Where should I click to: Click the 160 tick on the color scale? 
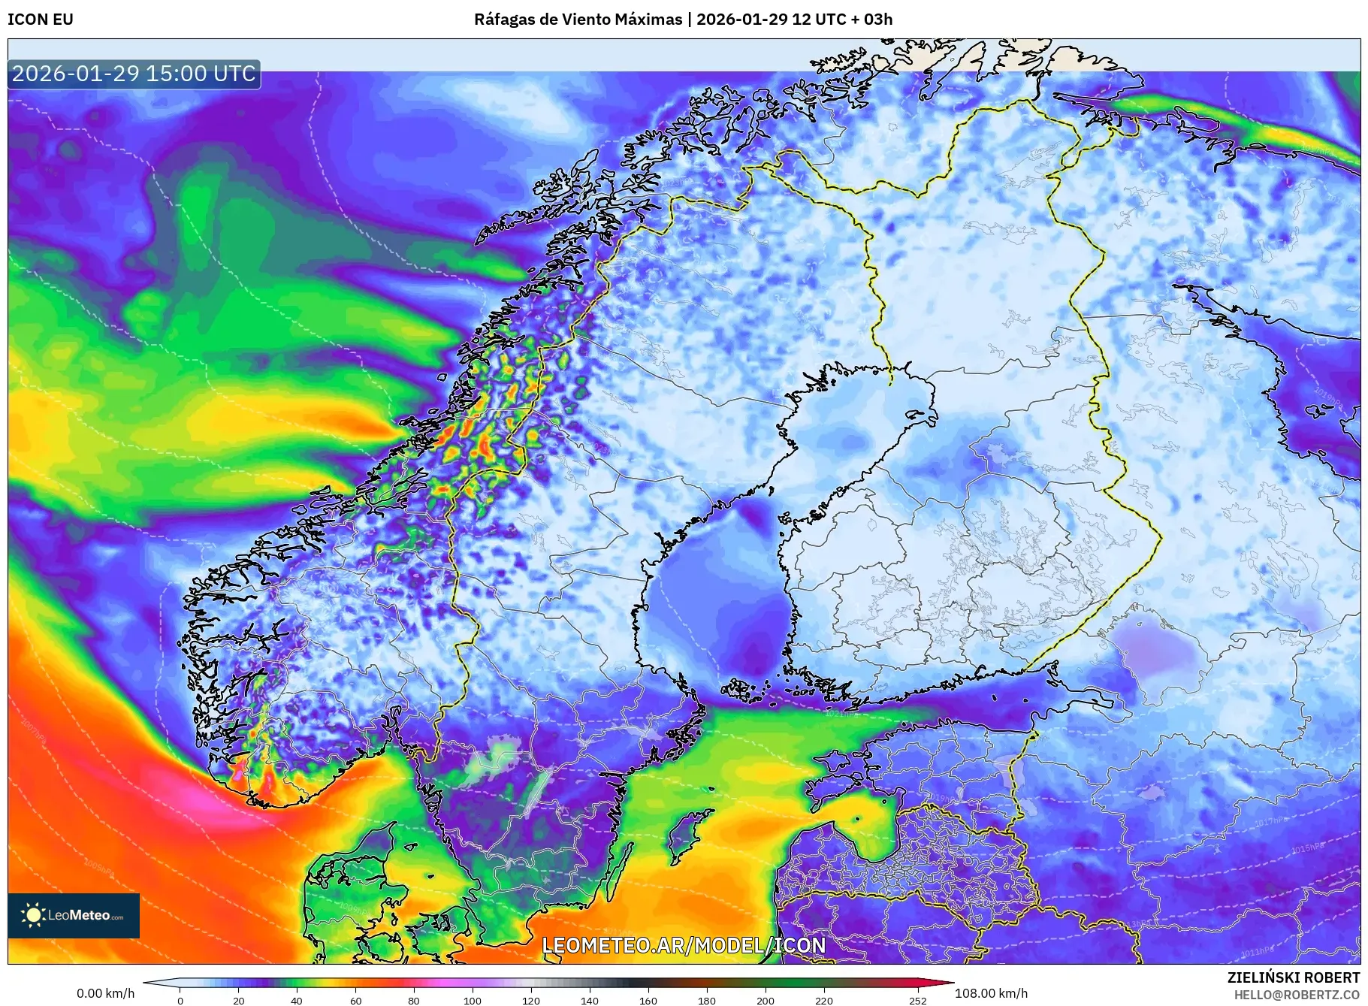tap(648, 1001)
